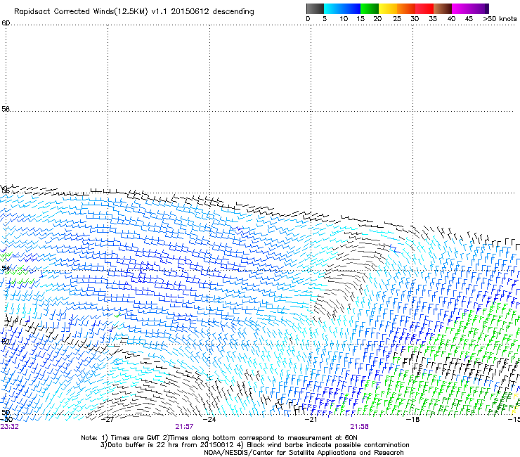The width and height of the screenshot is (520, 457).
Task: Select the orange 25-30 knots legend swatch
Action: [x=406, y=8]
